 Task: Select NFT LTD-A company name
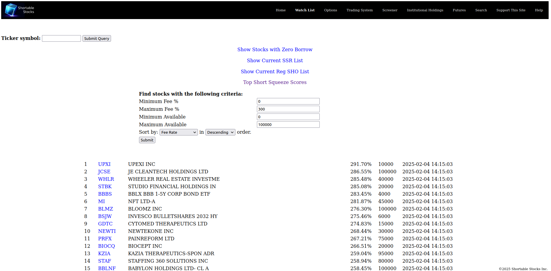click(142, 201)
